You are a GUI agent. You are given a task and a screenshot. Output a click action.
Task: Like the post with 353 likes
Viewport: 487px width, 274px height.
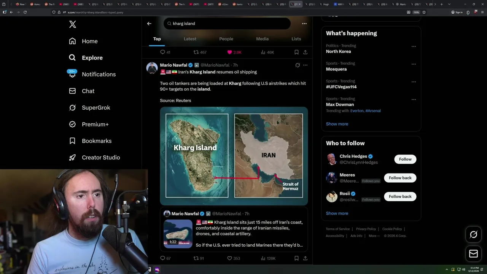point(234,258)
